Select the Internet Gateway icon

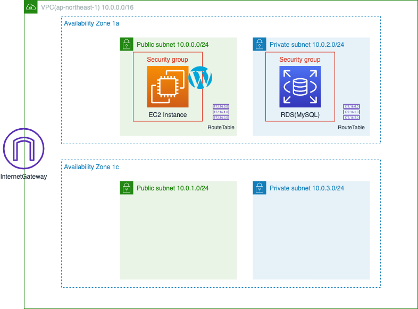click(24, 149)
